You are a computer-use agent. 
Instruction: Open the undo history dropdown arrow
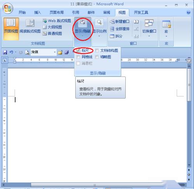[x=16, y=52]
